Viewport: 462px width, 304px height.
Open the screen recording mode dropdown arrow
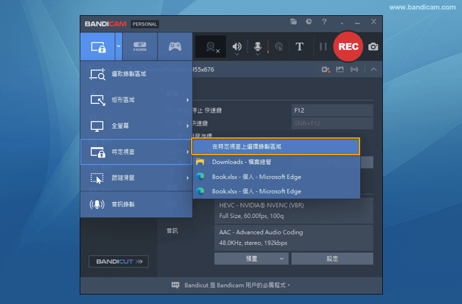(118, 46)
